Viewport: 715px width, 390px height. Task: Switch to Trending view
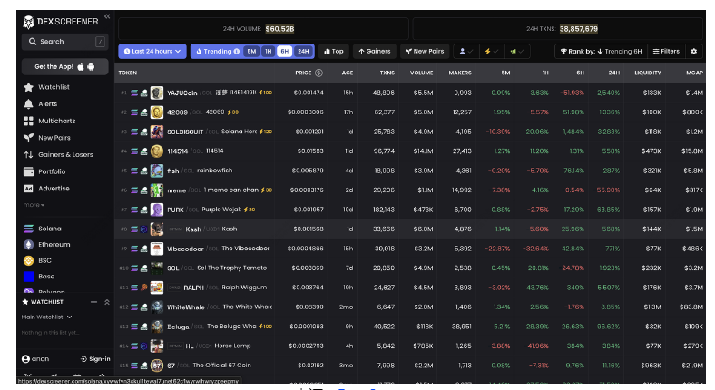pos(217,52)
